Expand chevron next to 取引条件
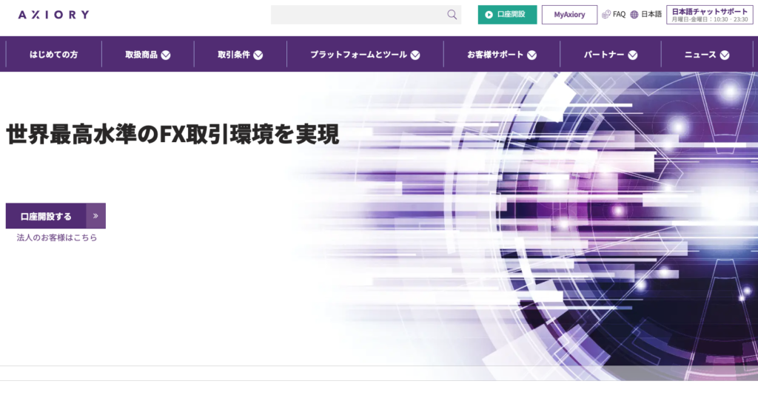This screenshot has height=398, width=758. click(x=258, y=55)
